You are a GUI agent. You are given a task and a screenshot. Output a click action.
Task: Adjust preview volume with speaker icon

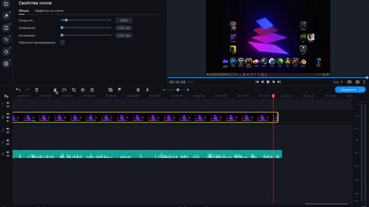[x=349, y=82]
